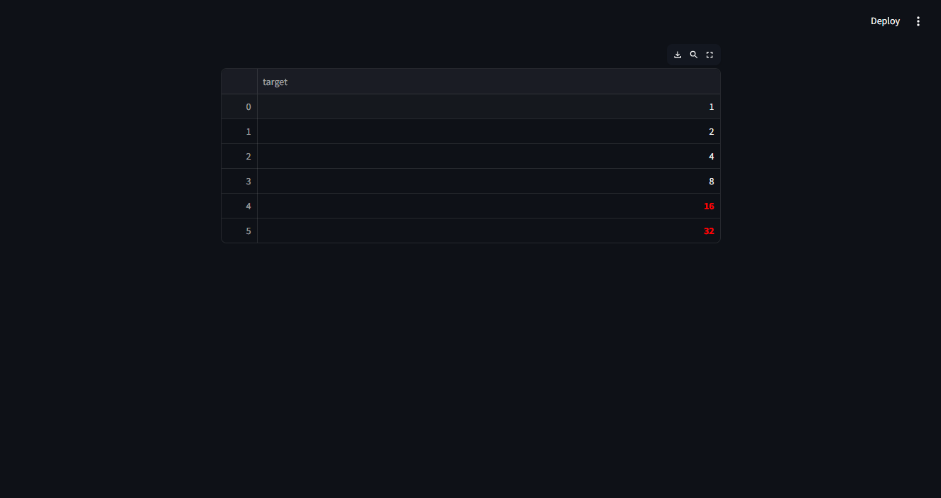Sort by the target column header

tap(489, 82)
